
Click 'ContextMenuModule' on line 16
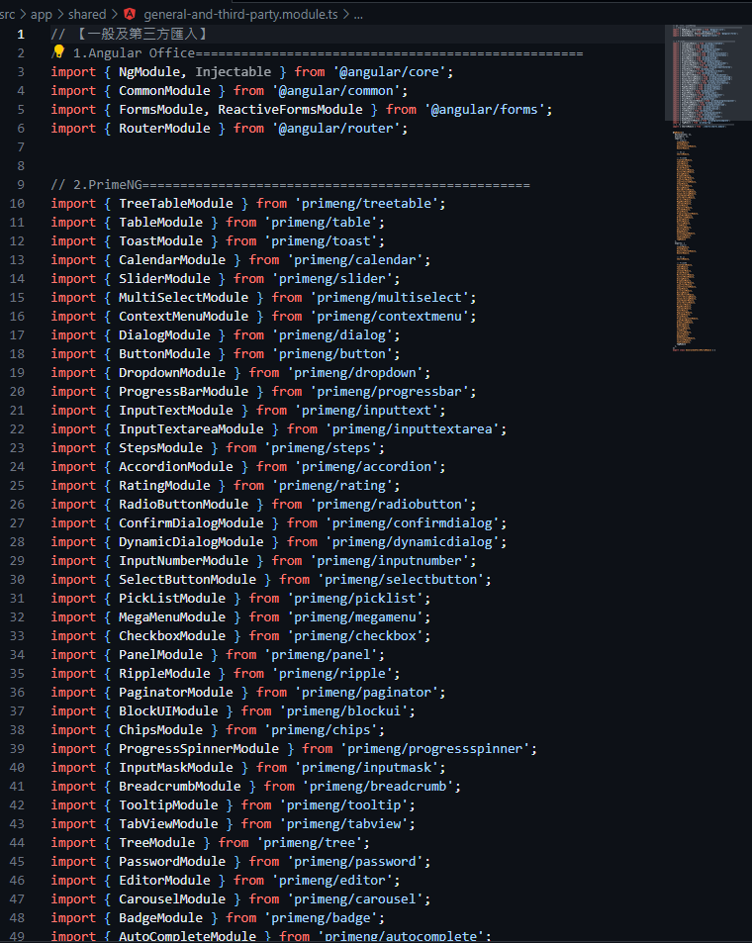[x=183, y=317]
